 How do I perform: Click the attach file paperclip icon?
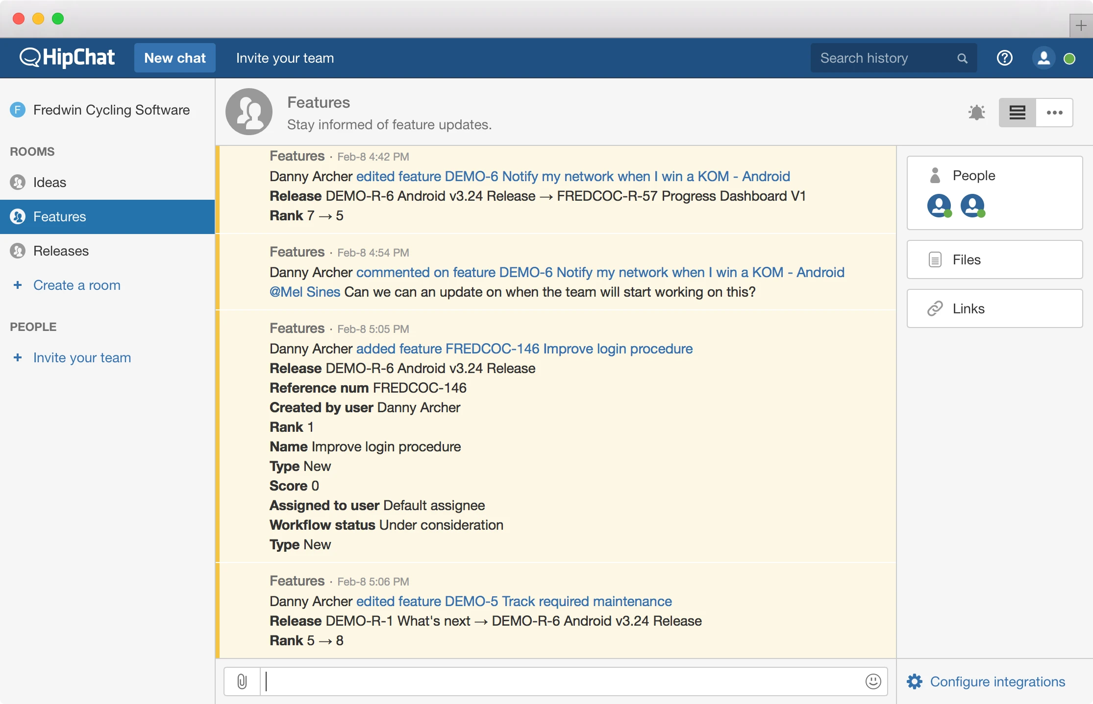tap(242, 681)
